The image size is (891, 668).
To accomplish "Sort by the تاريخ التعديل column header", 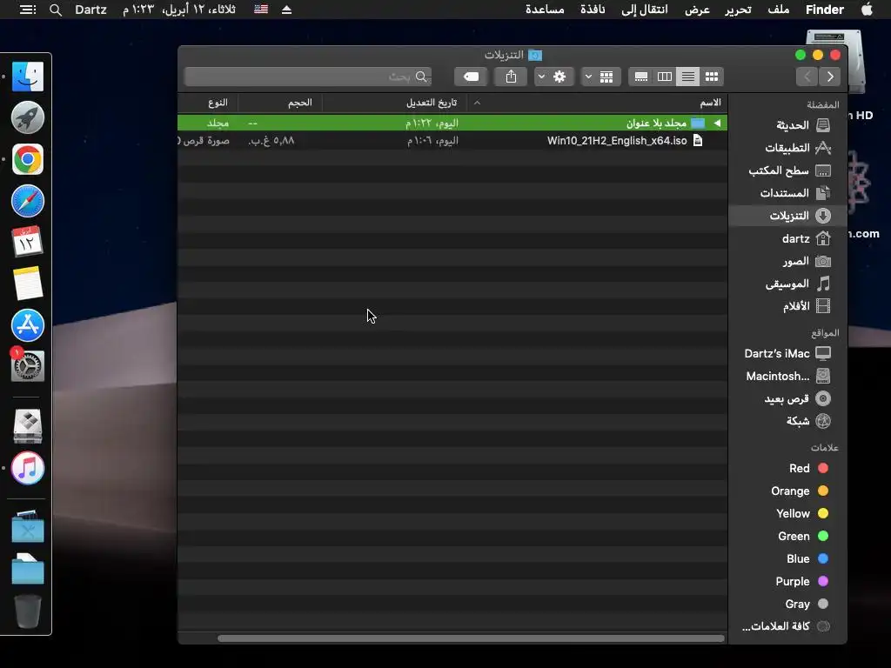I will 432,103.
